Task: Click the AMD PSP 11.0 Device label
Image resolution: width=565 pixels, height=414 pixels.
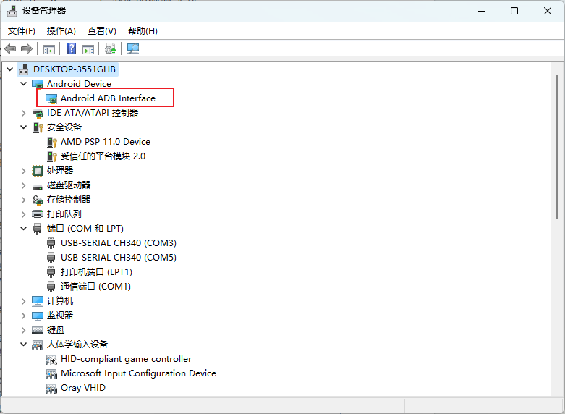Action: [x=106, y=142]
